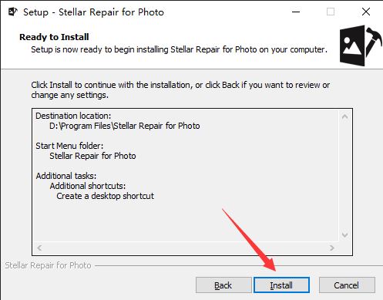The width and height of the screenshot is (383, 300).
Task: Click the 'Ready to Install' heading
Action: (54, 37)
